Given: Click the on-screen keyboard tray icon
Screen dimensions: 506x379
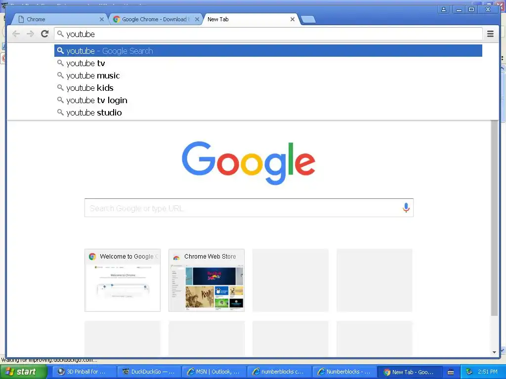Looking at the screenshot, I should point(451,372).
